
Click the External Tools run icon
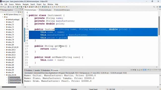click(25, 7)
